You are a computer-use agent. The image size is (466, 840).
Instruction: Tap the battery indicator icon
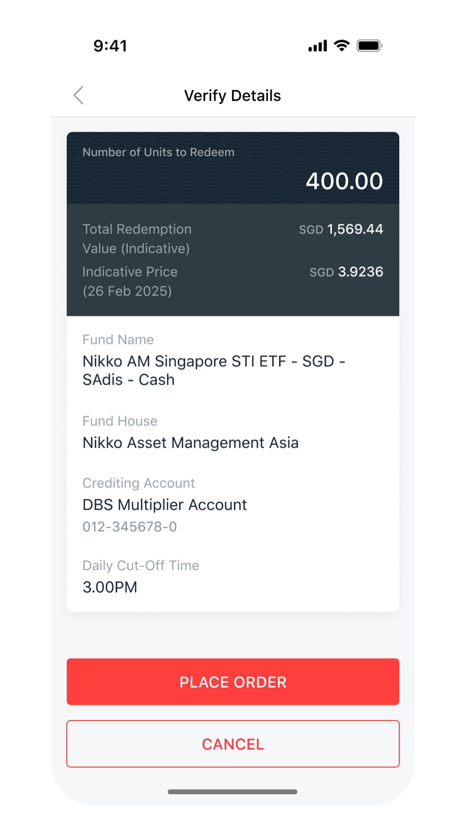(x=369, y=46)
